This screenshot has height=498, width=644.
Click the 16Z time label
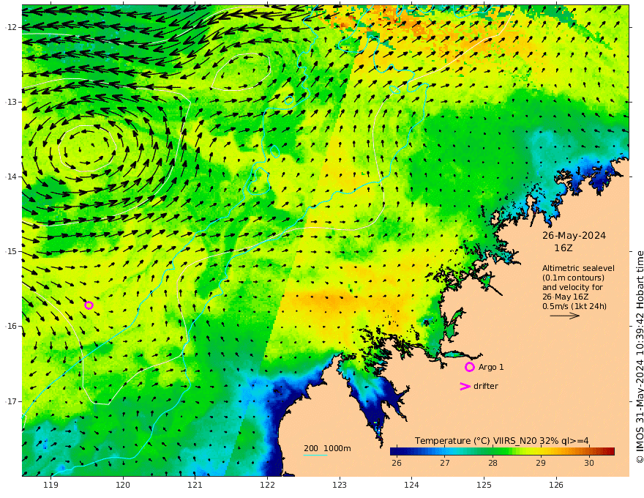click(x=563, y=248)
